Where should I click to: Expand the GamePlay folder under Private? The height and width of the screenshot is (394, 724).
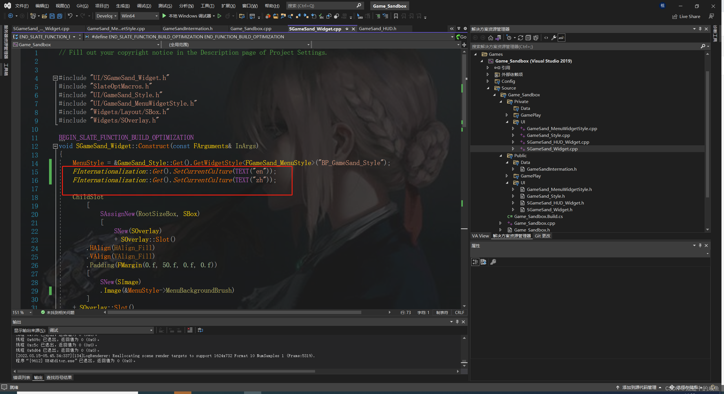pos(507,115)
